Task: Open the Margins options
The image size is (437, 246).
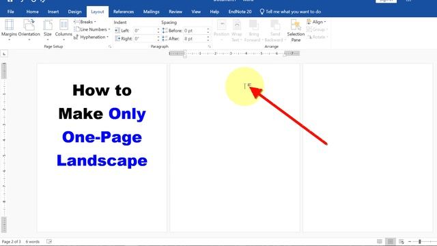Action: [9, 30]
